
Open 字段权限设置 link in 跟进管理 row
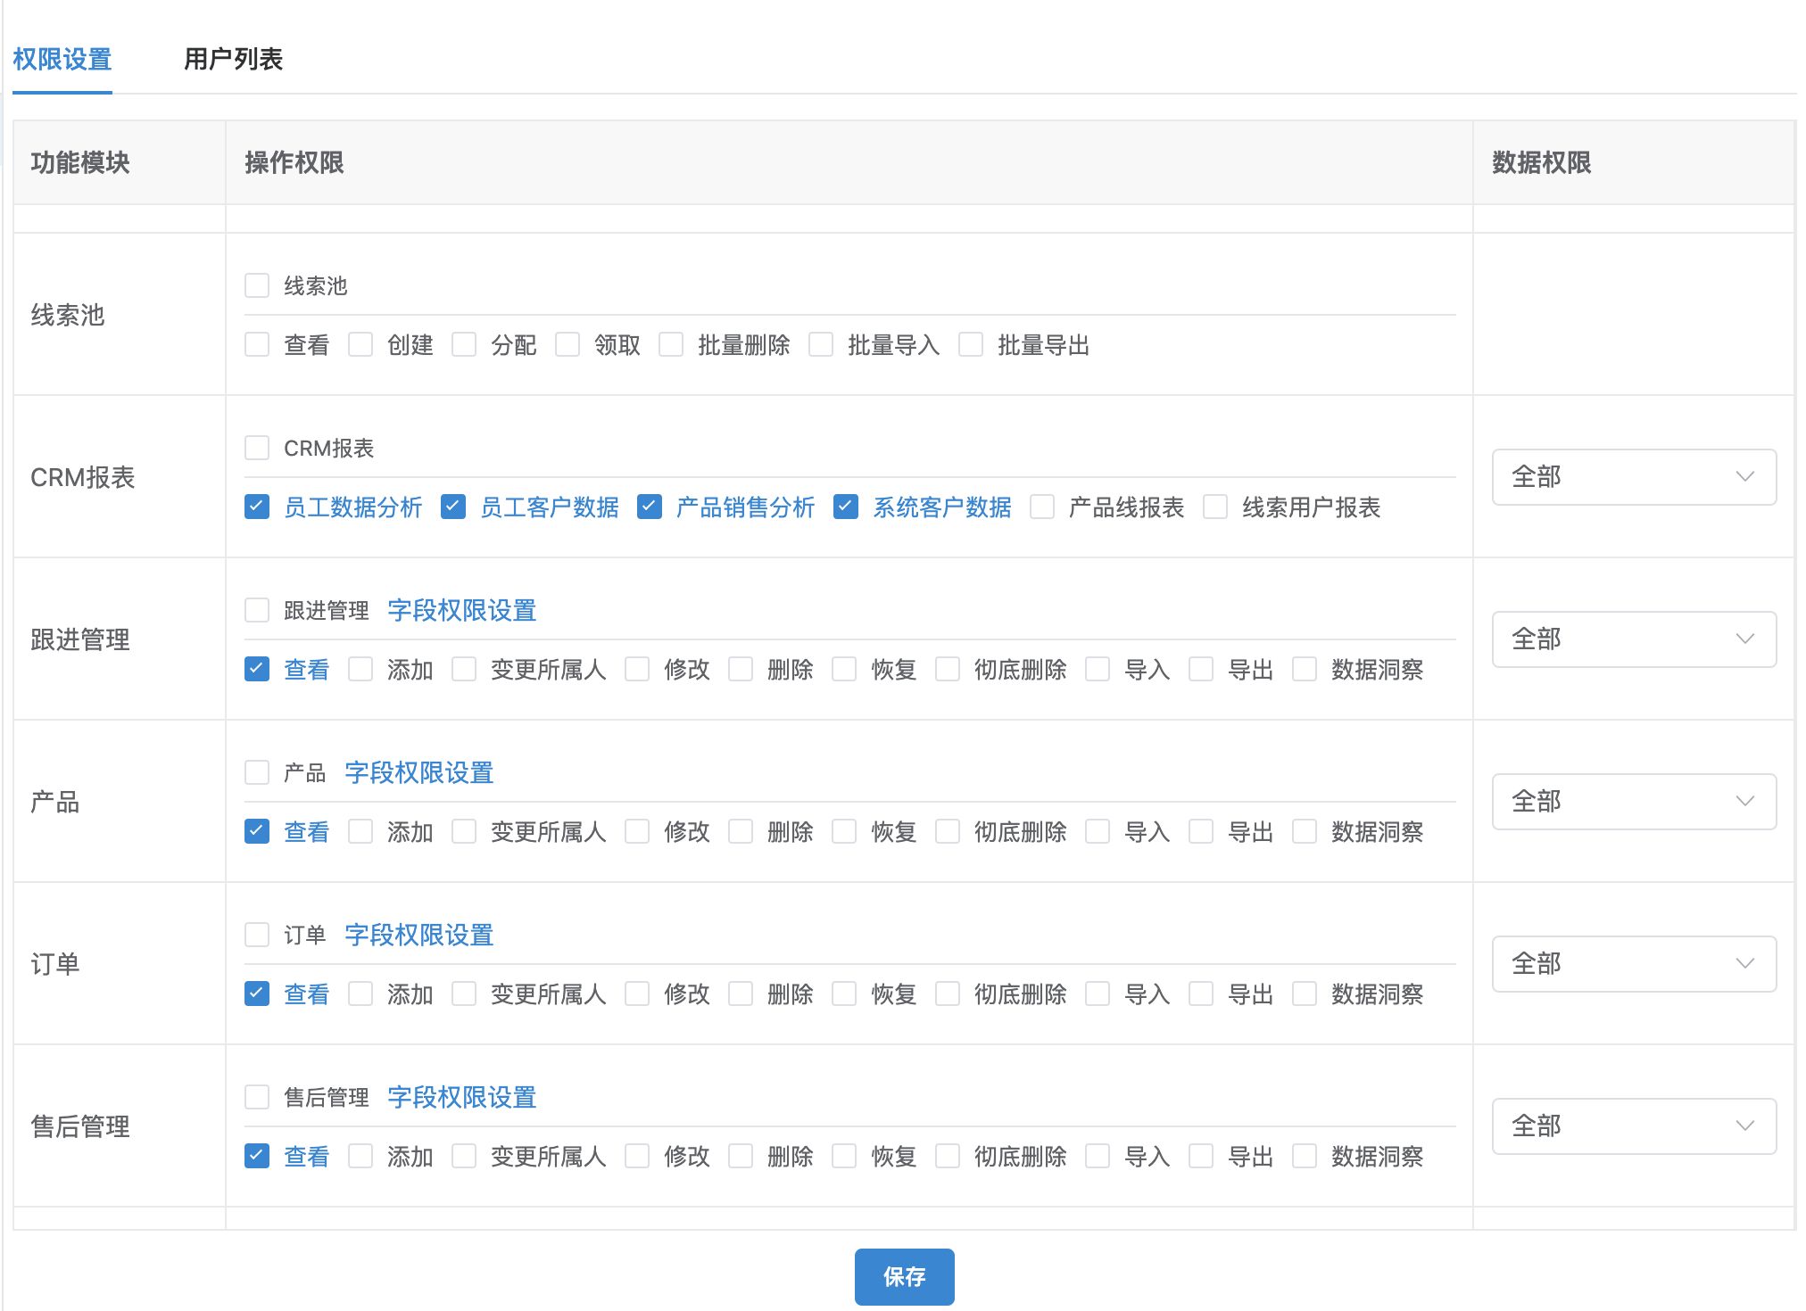click(461, 611)
